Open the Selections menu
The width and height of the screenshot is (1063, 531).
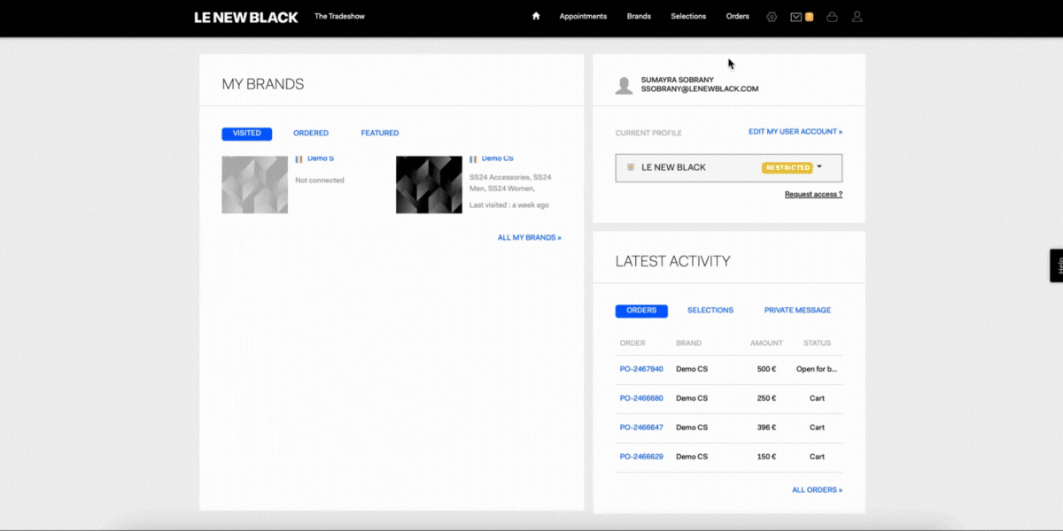pyautogui.click(x=688, y=17)
